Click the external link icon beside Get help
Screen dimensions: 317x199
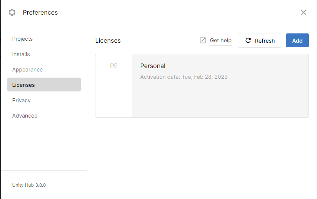pyautogui.click(x=203, y=40)
